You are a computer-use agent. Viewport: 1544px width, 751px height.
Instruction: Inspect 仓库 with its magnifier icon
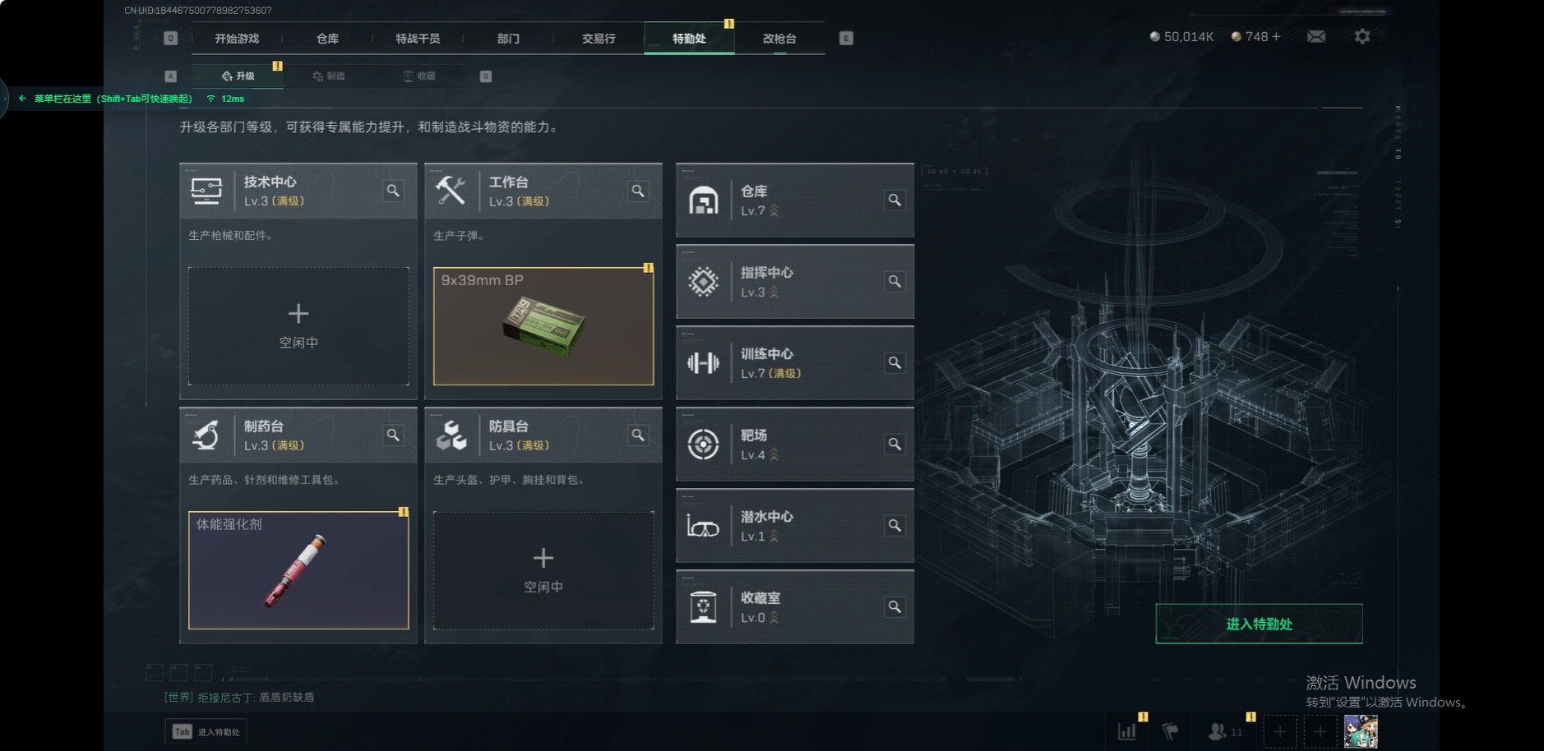coord(895,200)
